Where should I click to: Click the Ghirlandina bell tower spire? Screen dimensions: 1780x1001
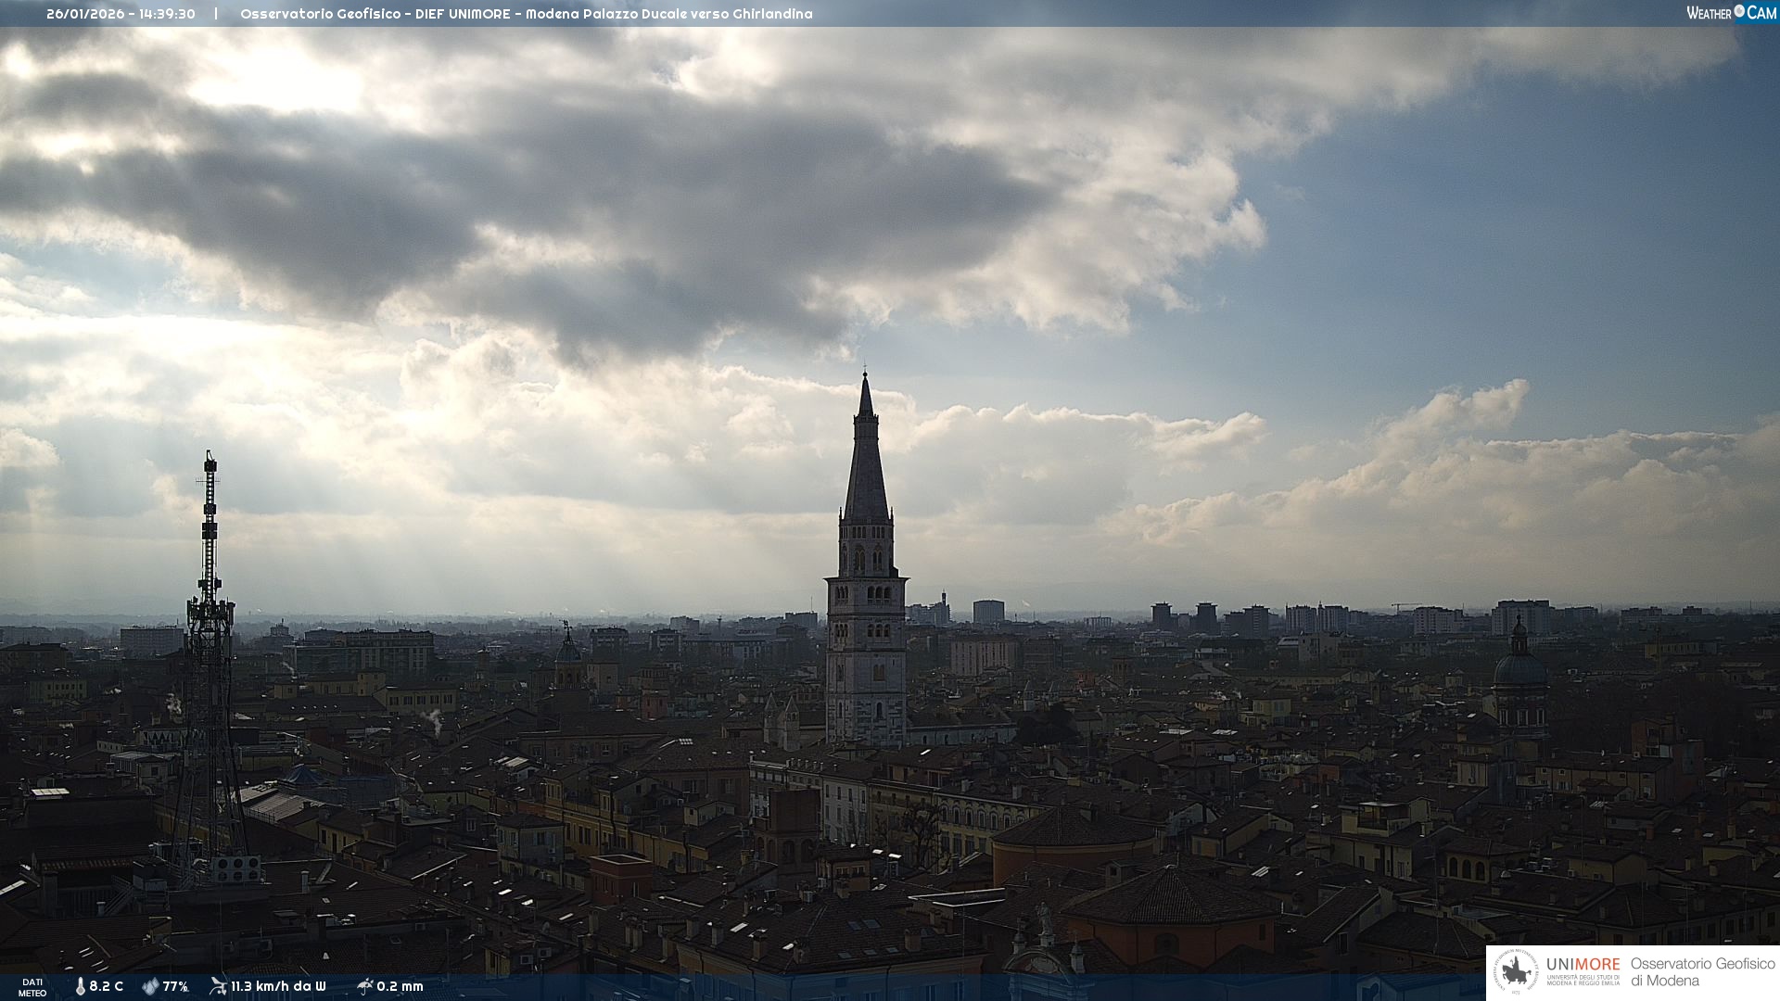(x=866, y=463)
